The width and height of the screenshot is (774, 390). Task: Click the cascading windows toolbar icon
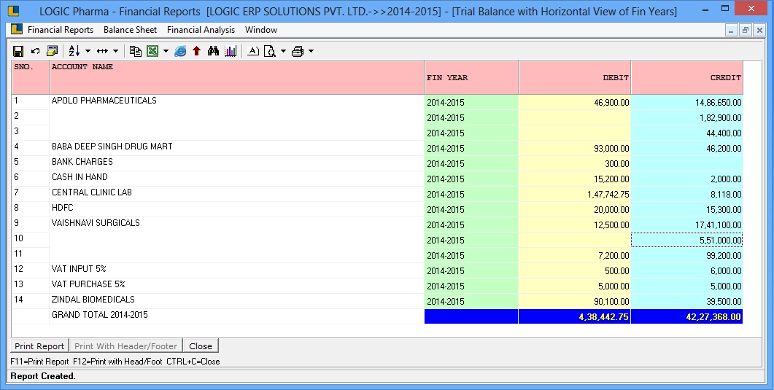tap(52, 51)
